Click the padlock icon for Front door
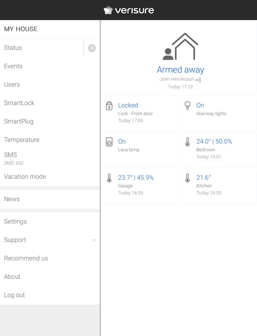 109,106
